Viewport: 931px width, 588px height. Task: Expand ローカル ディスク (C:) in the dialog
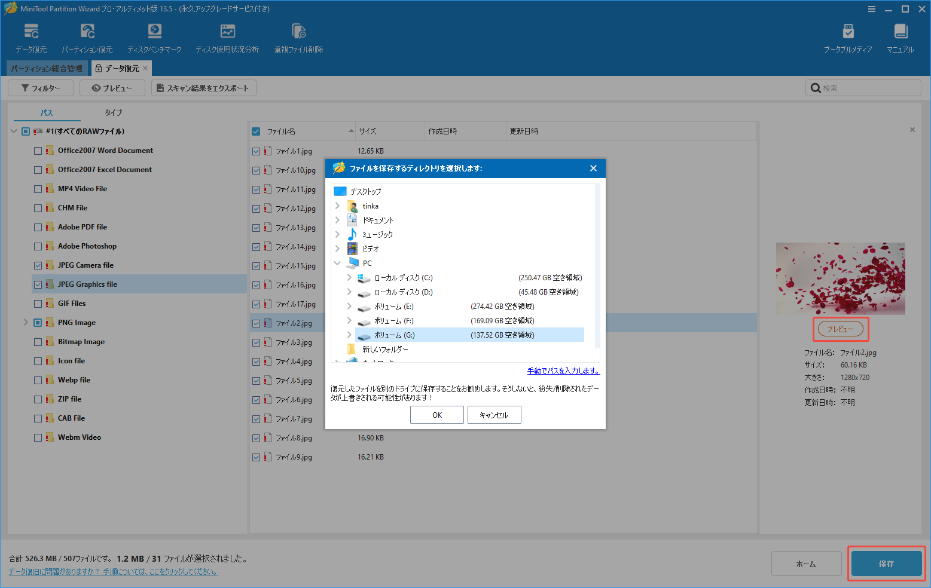[349, 277]
